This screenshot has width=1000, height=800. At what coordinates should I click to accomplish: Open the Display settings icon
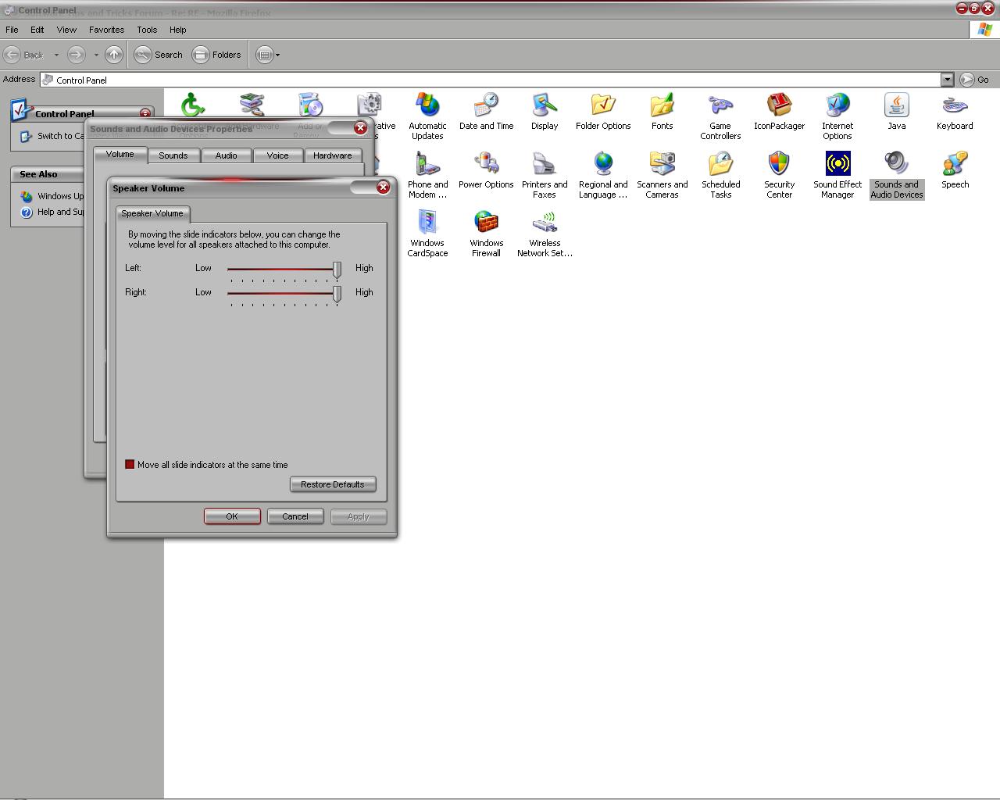pos(545,111)
